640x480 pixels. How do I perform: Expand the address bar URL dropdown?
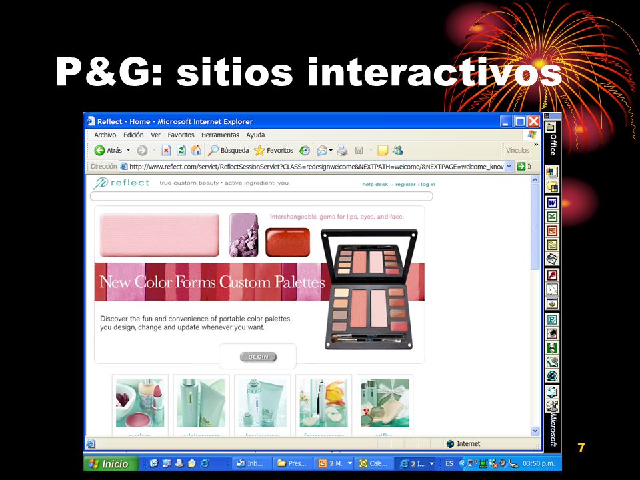[x=509, y=167]
